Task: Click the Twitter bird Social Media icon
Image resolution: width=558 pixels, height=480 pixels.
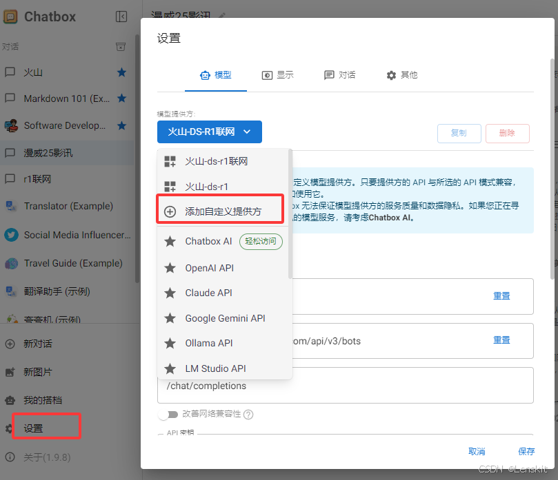Action: 11,235
